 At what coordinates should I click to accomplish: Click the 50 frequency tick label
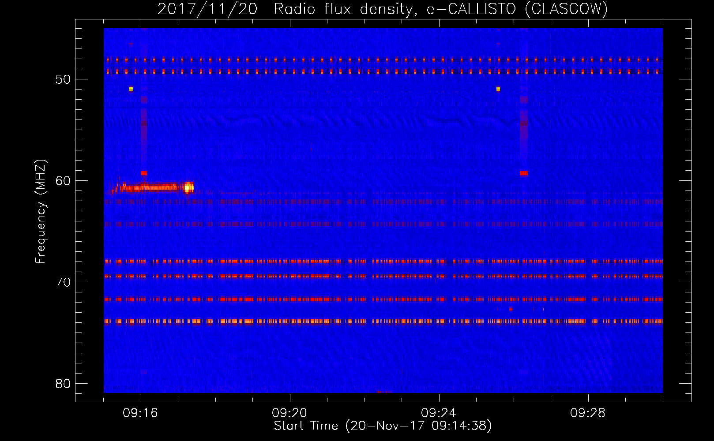click(x=63, y=79)
